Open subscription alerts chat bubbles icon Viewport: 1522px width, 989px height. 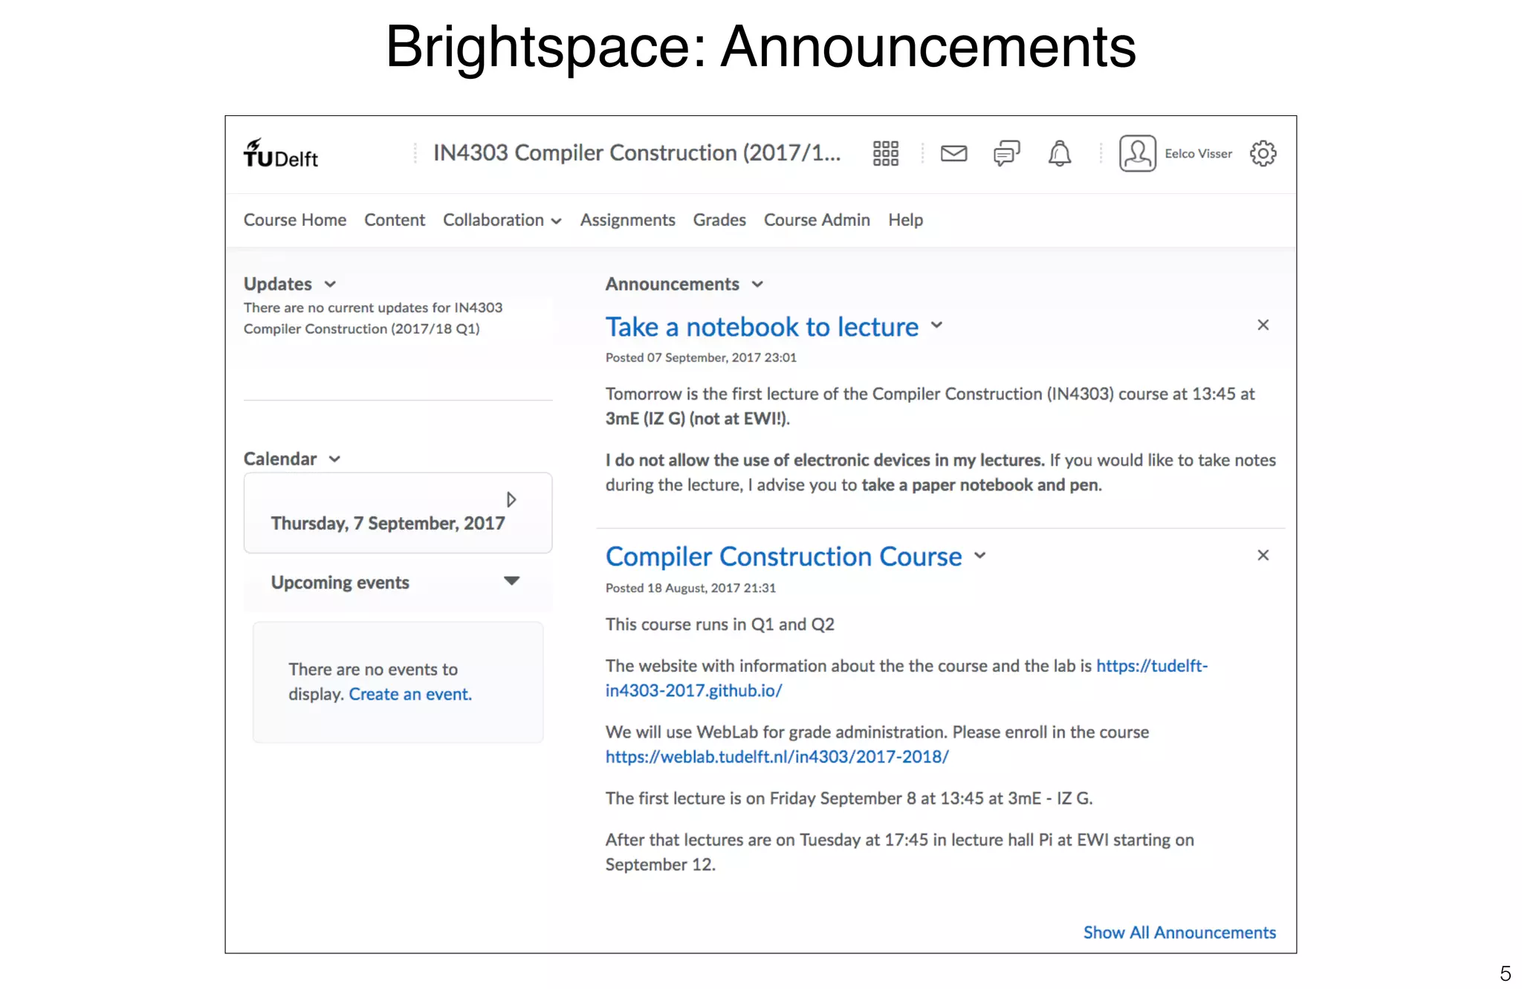point(1006,154)
